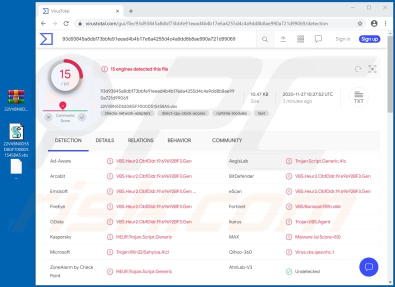Click the 15 / 60 detection gauge
This screenshot has width=395, height=287.
click(x=65, y=77)
